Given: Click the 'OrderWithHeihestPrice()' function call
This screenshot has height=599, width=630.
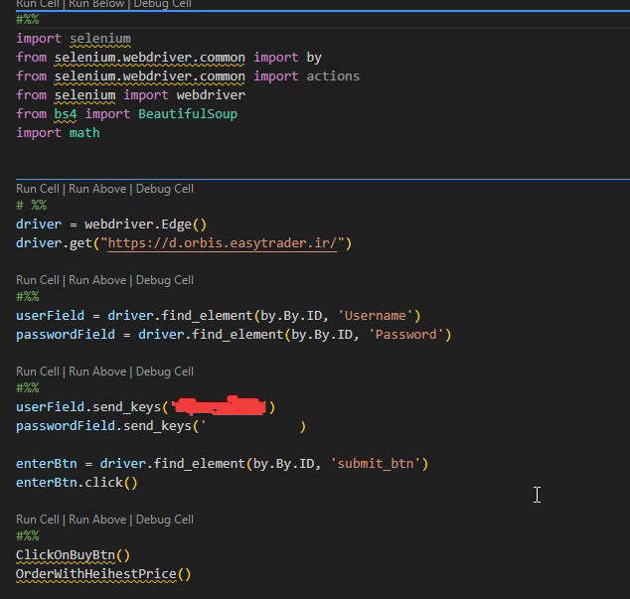Looking at the screenshot, I should [103, 574].
